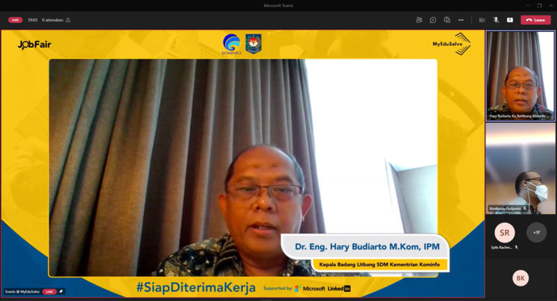The width and height of the screenshot is (557, 301).
Task: Click the Events @ MyEduSolve label
Action: (x=22, y=292)
